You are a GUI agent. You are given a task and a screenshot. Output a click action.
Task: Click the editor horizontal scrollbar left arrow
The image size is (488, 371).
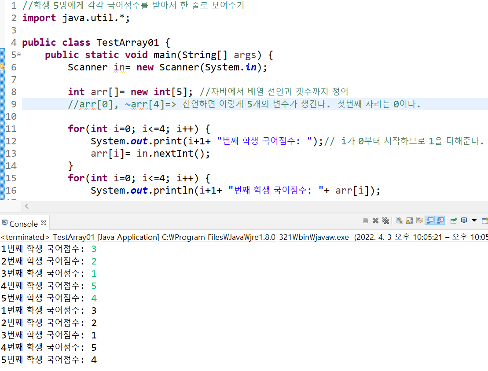point(27,206)
